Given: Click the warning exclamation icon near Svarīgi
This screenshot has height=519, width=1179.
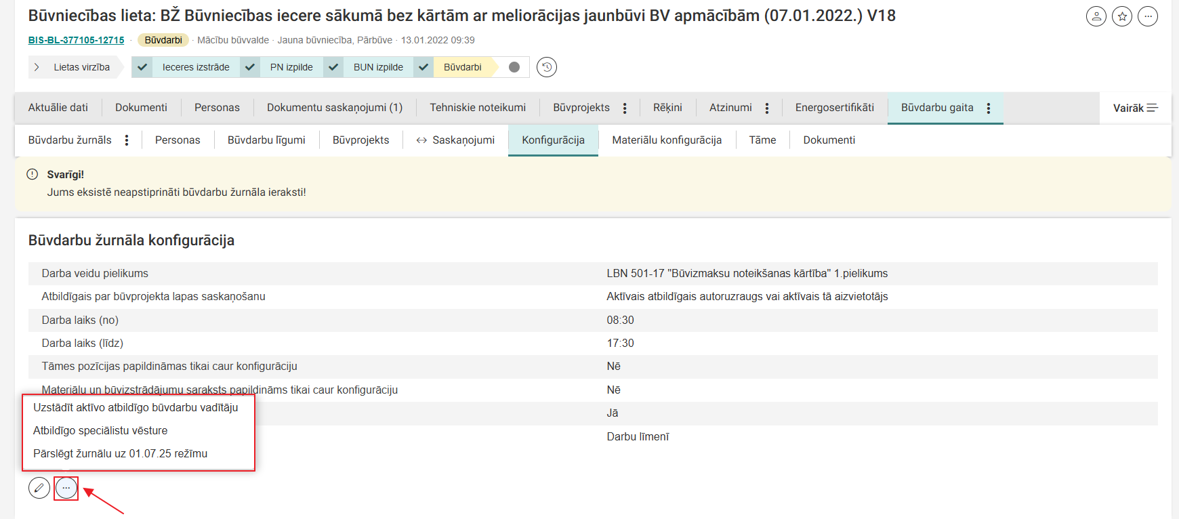Looking at the screenshot, I should tap(33, 174).
